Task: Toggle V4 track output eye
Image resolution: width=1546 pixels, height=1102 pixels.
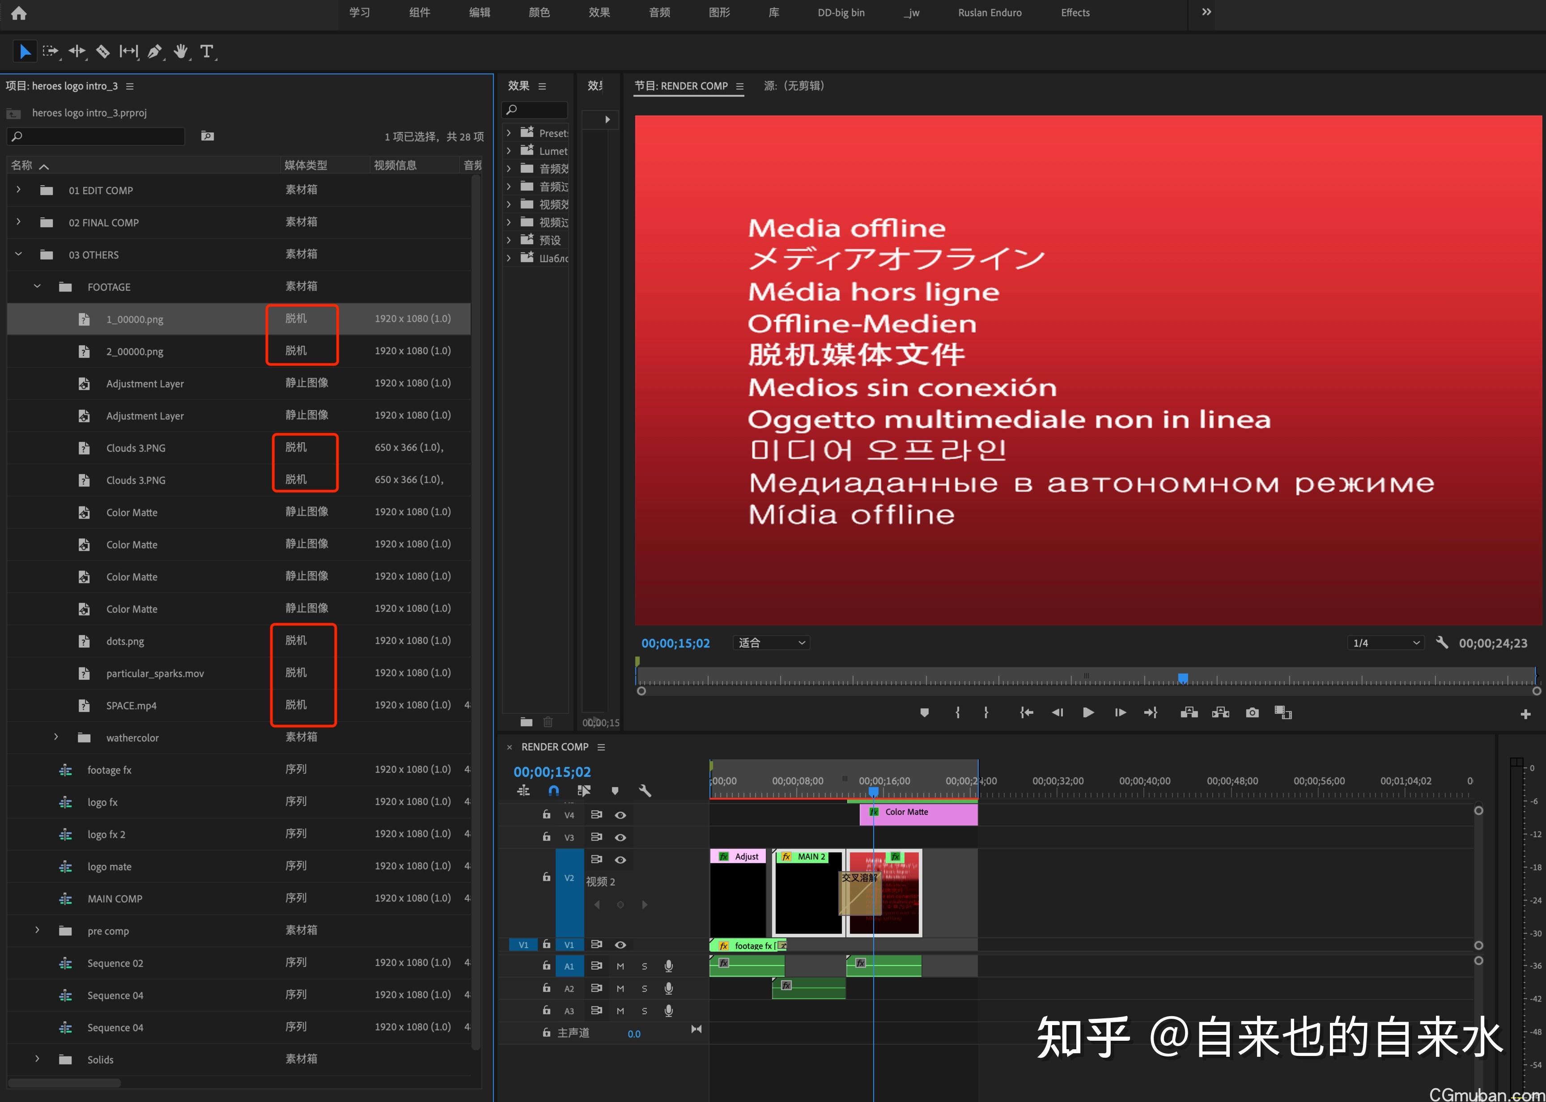Action: (620, 815)
